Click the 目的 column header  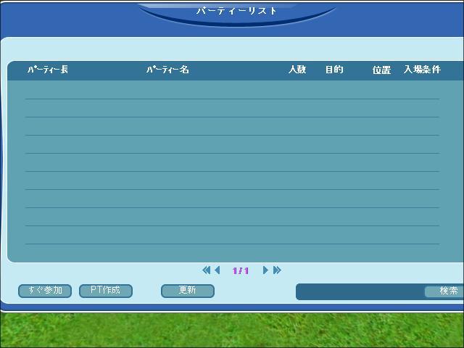pos(334,70)
